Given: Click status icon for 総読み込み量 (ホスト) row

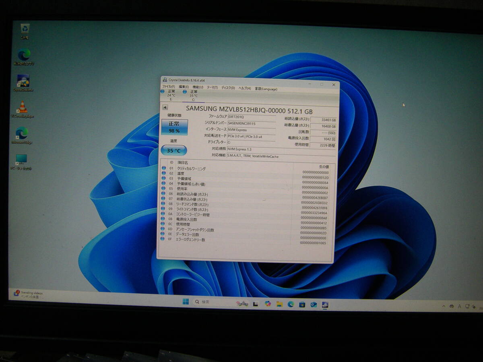Looking at the screenshot, I should [x=164, y=193].
